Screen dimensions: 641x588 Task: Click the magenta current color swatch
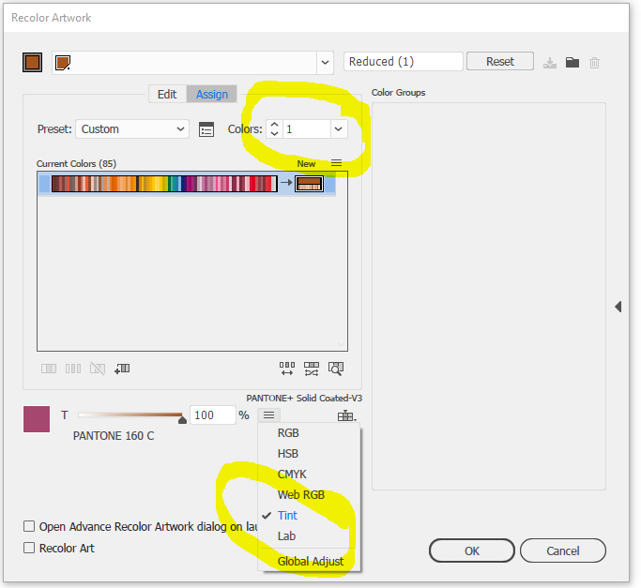(x=37, y=419)
